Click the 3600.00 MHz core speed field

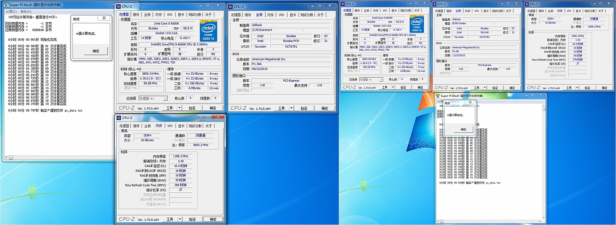pos(369,59)
